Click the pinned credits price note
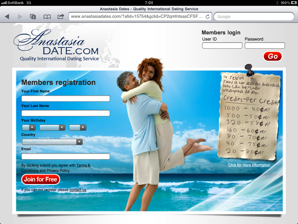This screenshot has width=298, height=224. pyautogui.click(x=249, y=116)
